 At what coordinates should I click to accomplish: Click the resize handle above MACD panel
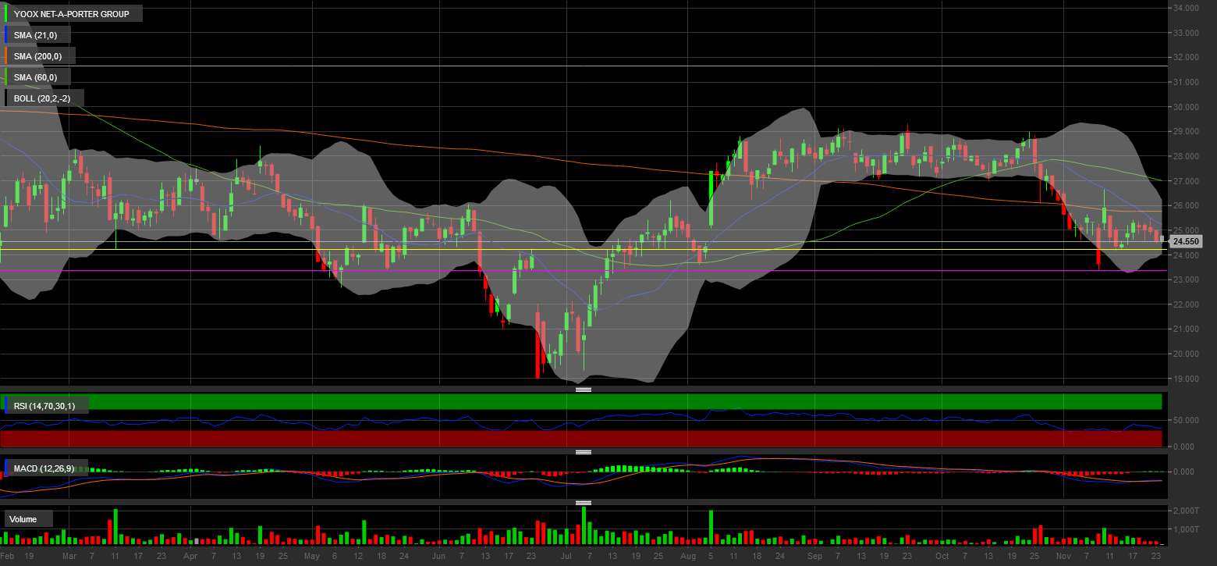coord(583,452)
